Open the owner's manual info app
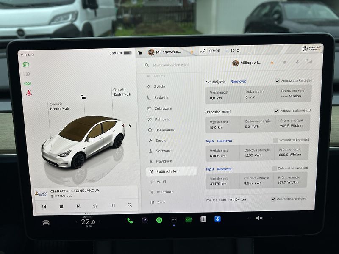Screen dimensions: 339x254 pos(203,219)
